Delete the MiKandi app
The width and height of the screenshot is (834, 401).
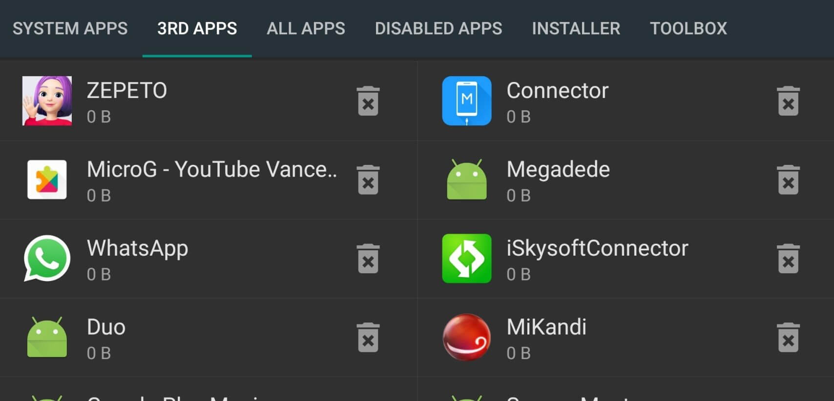coord(789,338)
